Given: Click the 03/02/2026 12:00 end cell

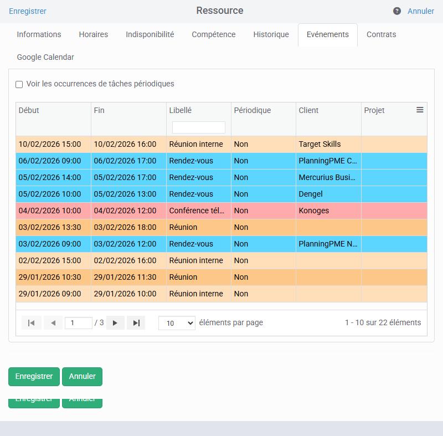Looking at the screenshot, I should pos(128,244).
